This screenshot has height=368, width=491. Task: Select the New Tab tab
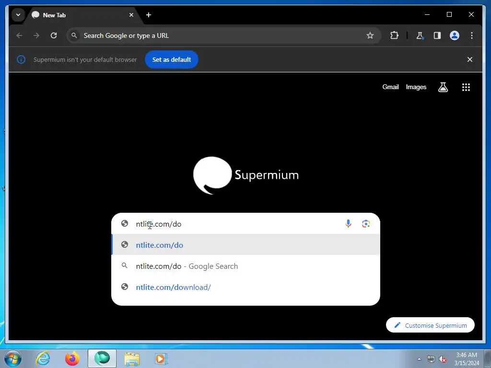tap(83, 15)
